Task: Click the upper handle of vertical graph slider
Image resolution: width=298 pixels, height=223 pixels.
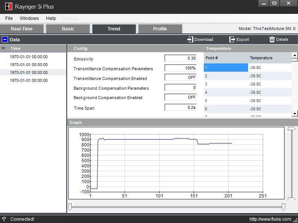Action: pyautogui.click(x=292, y=129)
